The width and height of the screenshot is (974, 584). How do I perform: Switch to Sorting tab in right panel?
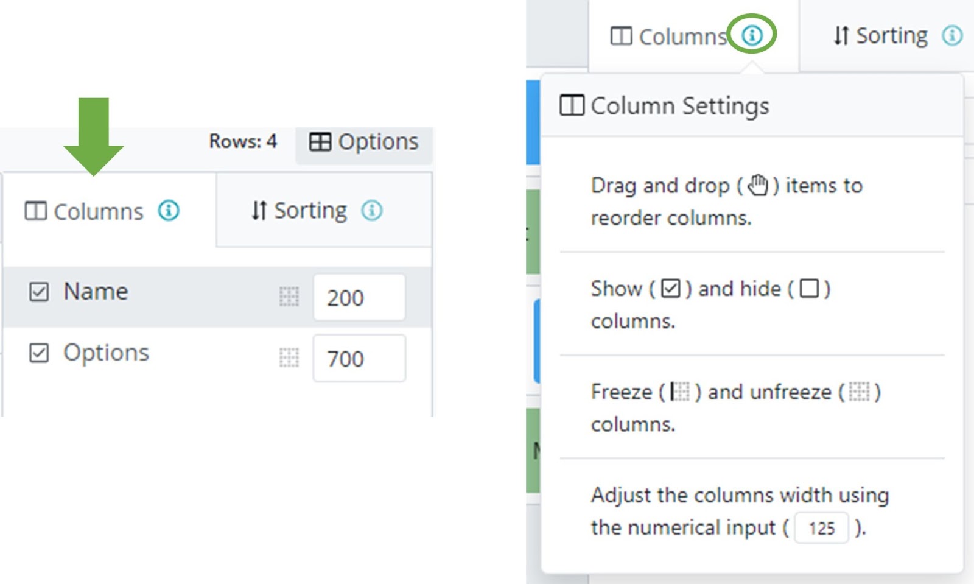coord(880,35)
